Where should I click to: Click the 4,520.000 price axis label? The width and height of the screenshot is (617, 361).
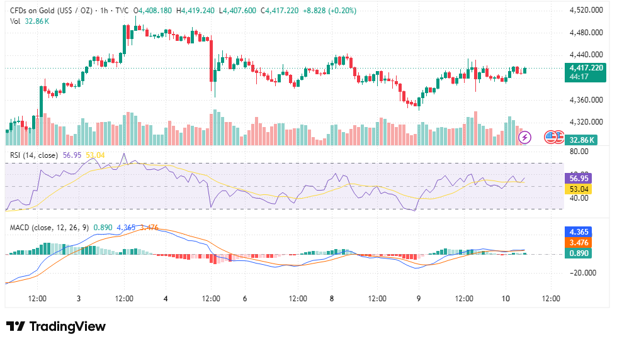[x=586, y=10]
